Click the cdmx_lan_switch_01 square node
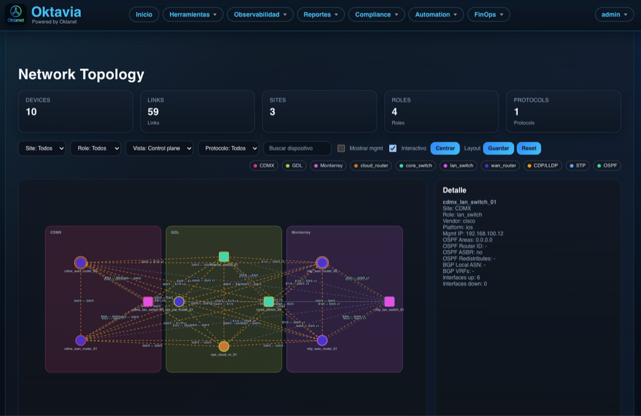The height and width of the screenshot is (416, 641). [148, 301]
